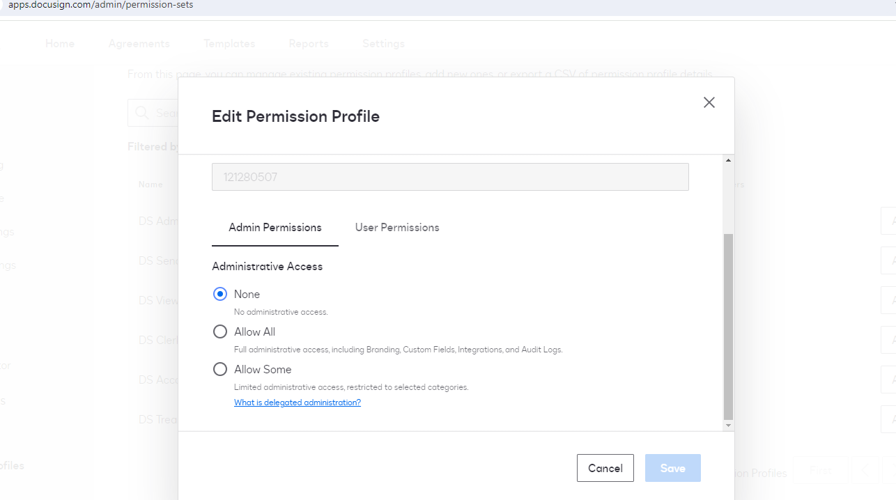The height and width of the screenshot is (500, 896).
Task: Click the previous page chevron in pagination
Action: coord(865,471)
